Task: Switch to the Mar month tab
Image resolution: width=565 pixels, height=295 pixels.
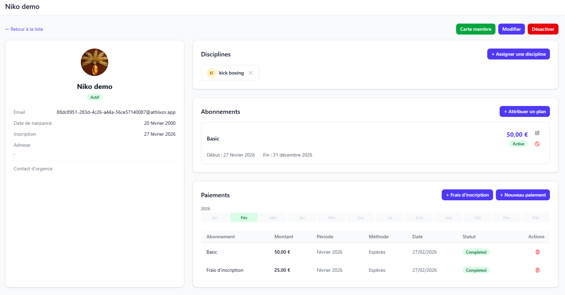Action: point(273,218)
